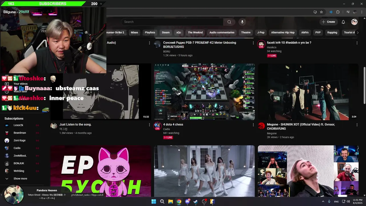Open Windows taskbar Search

[162, 201]
